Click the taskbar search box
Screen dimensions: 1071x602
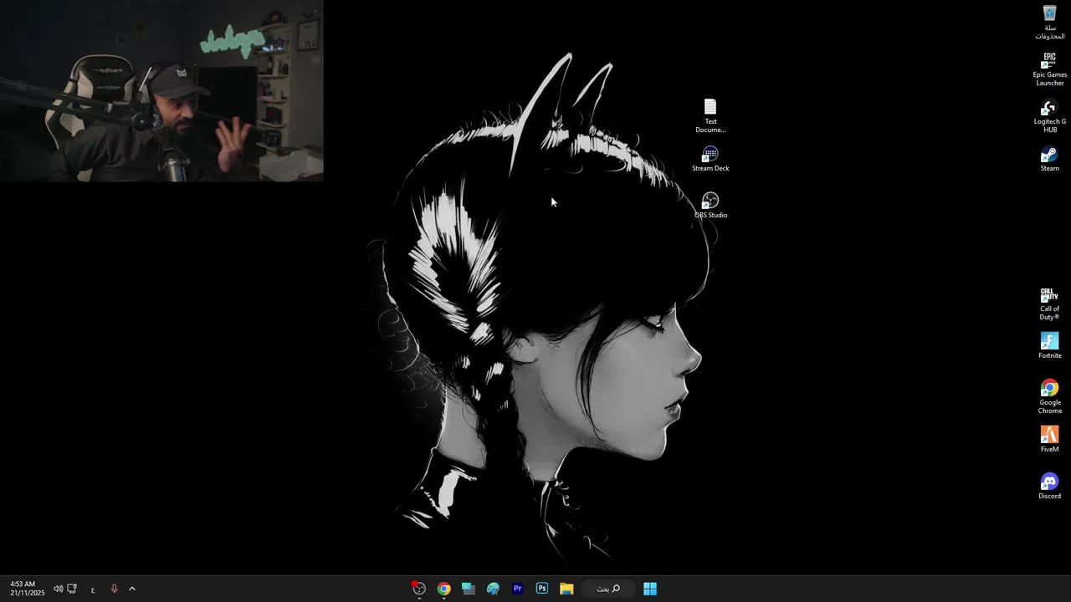tap(608, 589)
